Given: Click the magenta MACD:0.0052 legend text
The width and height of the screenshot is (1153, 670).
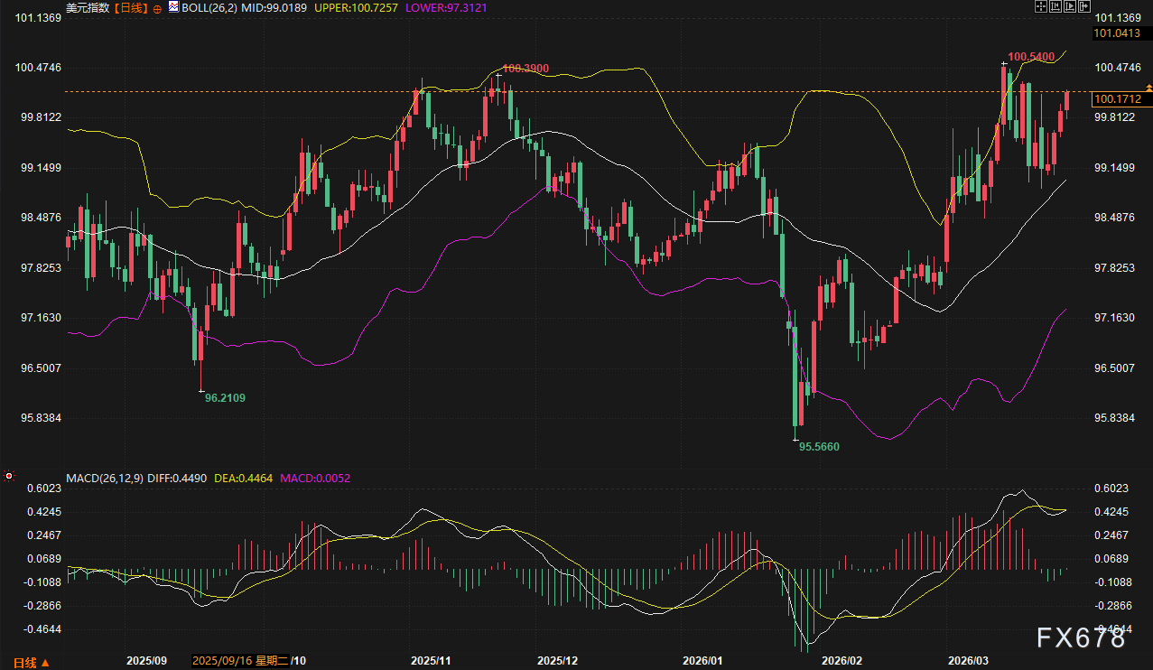Looking at the screenshot, I should 315,477.
